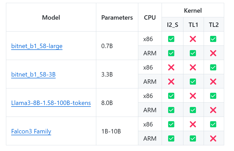Click green check for Falcon3 ARM TL1
This screenshot has width=234, height=151.
point(193,139)
